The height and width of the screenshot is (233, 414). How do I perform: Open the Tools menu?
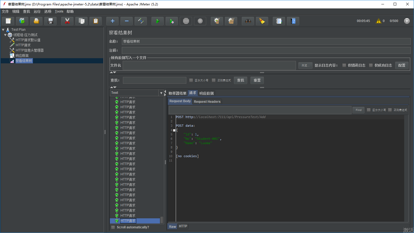point(59,11)
